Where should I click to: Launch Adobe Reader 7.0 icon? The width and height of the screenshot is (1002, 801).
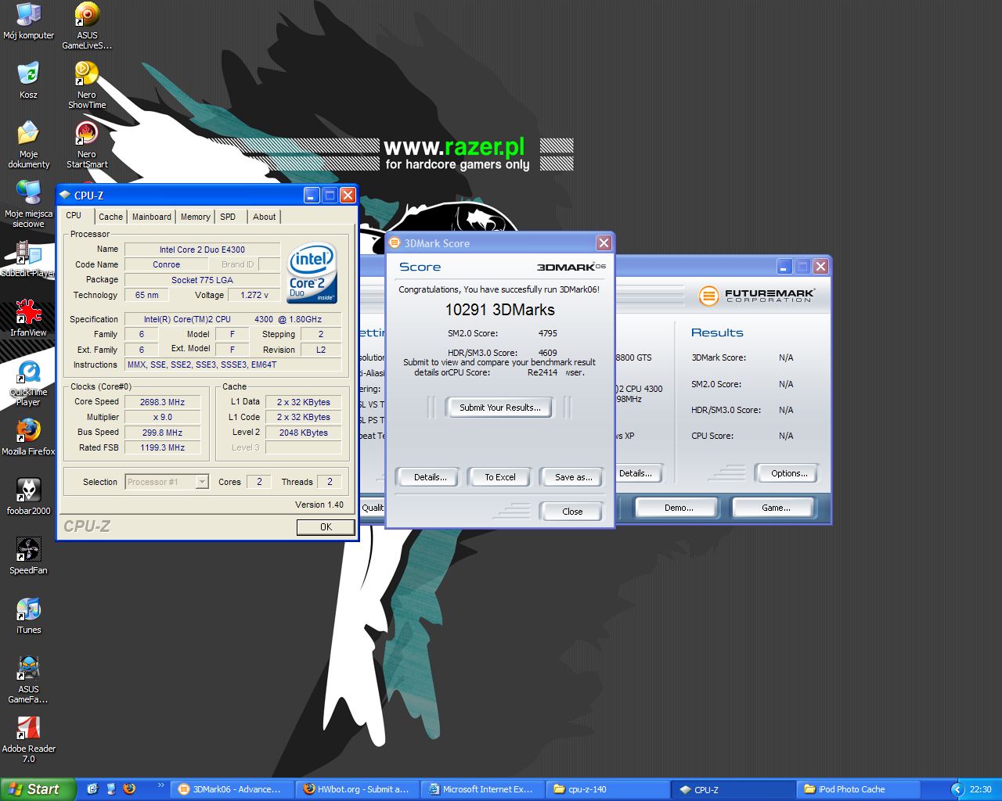(28, 740)
